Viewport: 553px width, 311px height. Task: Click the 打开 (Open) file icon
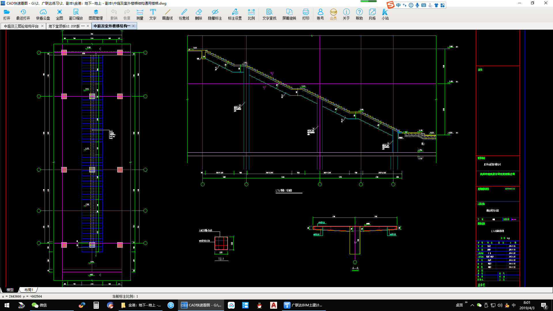(7, 14)
